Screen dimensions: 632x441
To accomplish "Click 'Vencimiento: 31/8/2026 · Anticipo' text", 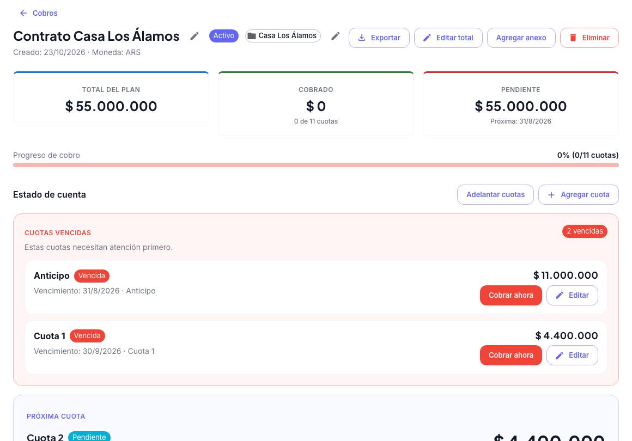I will 95,291.
